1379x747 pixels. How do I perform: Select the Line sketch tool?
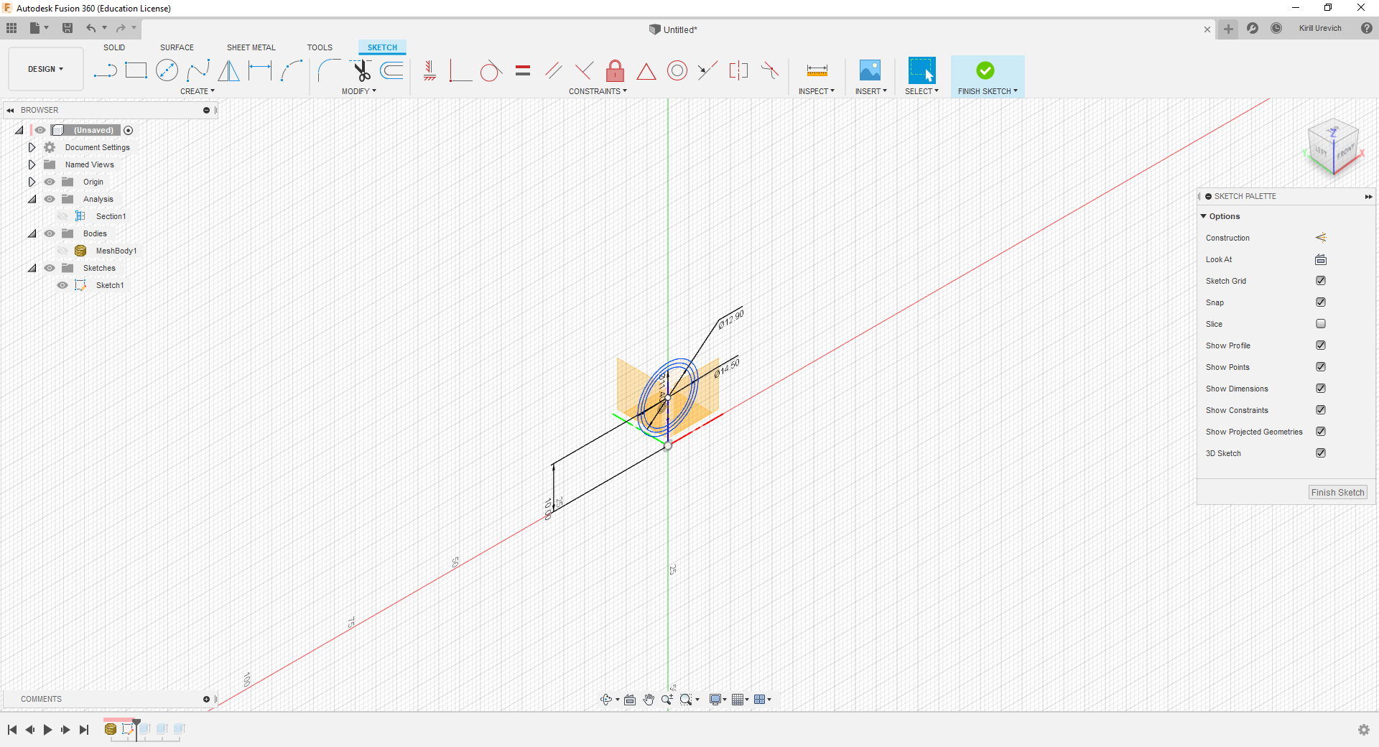pos(105,70)
